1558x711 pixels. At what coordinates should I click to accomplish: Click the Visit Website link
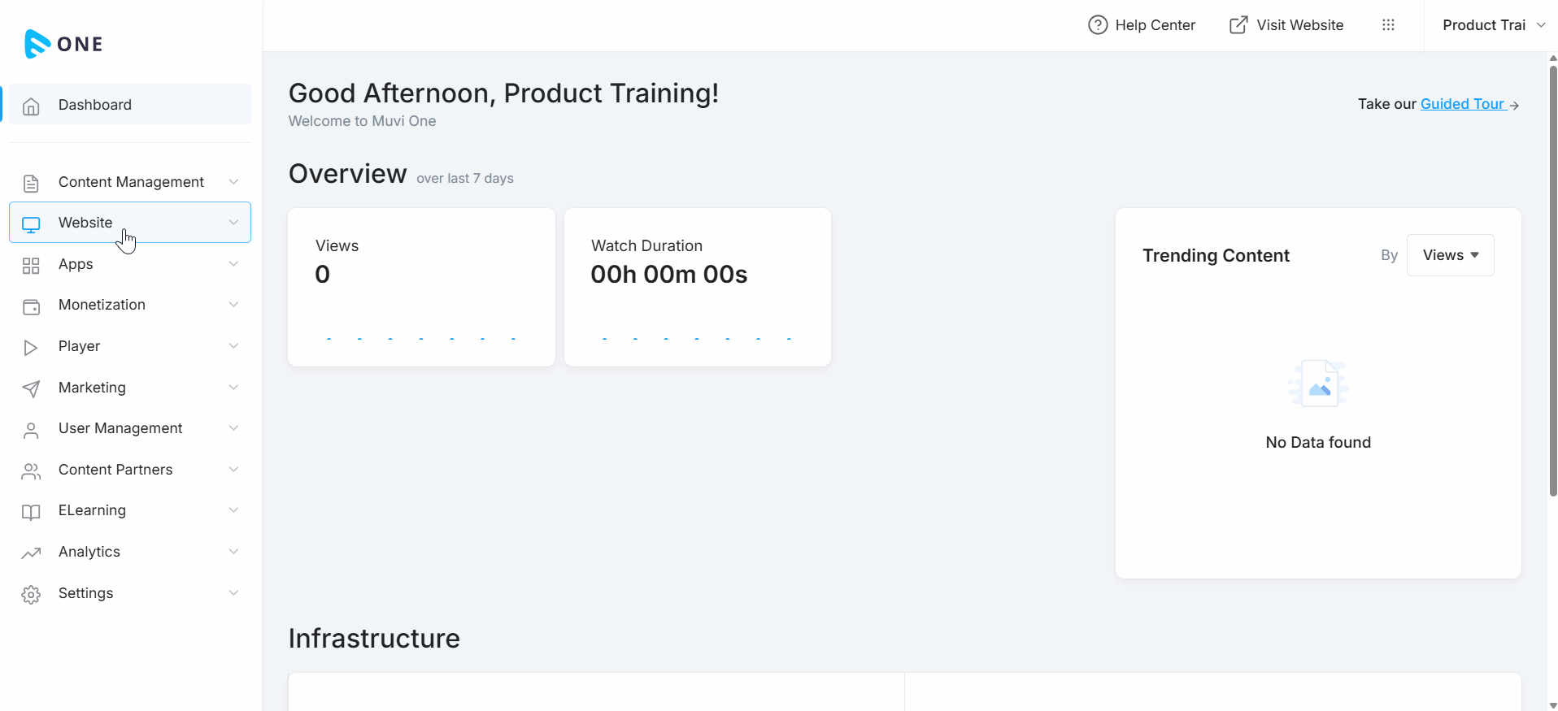click(x=1286, y=25)
